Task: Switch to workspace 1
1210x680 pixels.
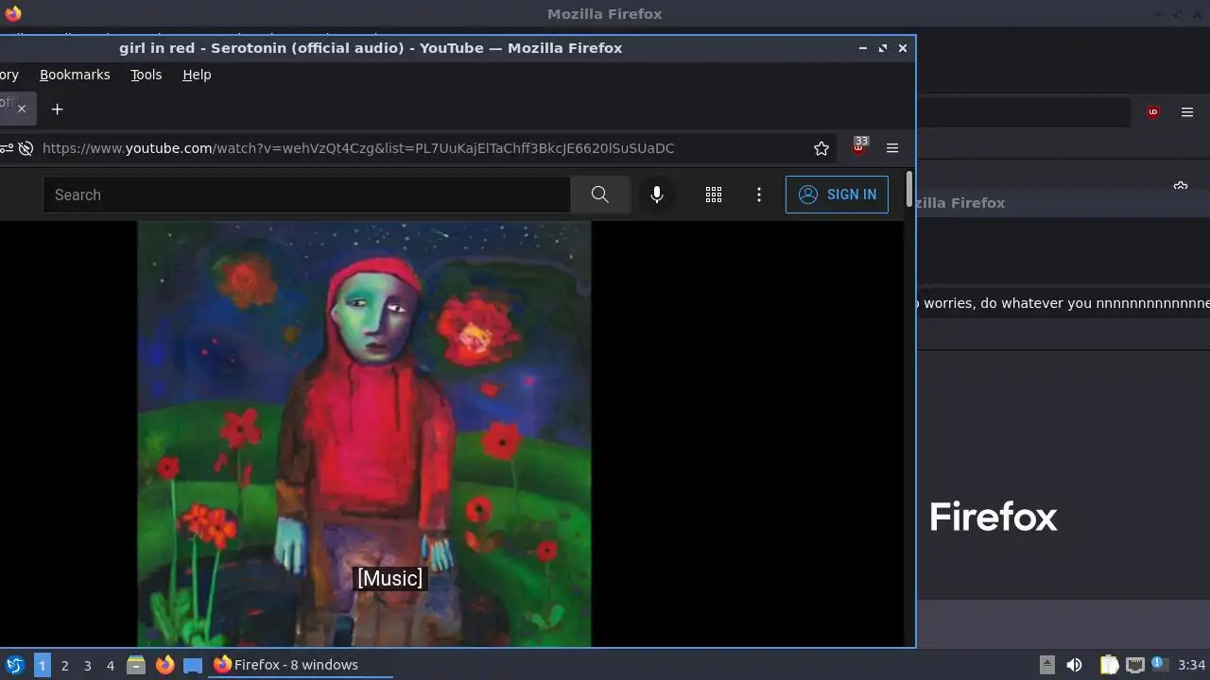Action: (42, 665)
